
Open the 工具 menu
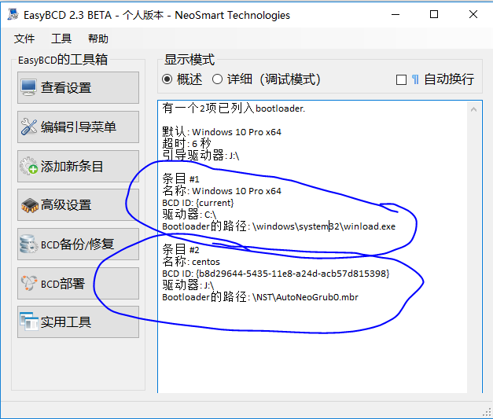pos(61,39)
